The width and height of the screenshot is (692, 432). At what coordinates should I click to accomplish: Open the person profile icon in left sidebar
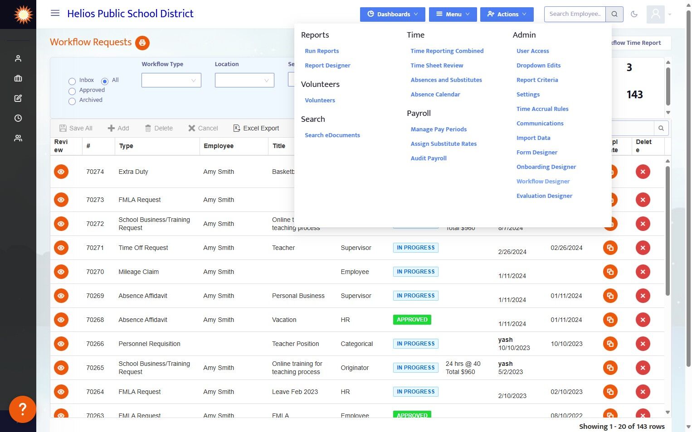pos(18,58)
